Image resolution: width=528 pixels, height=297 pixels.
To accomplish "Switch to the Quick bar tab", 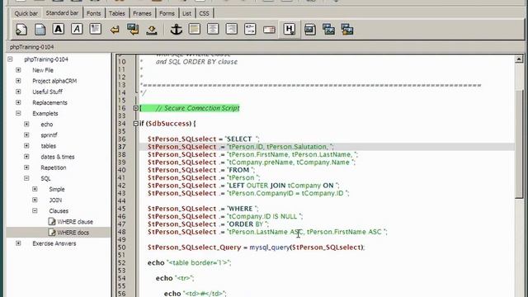I will [x=26, y=13].
